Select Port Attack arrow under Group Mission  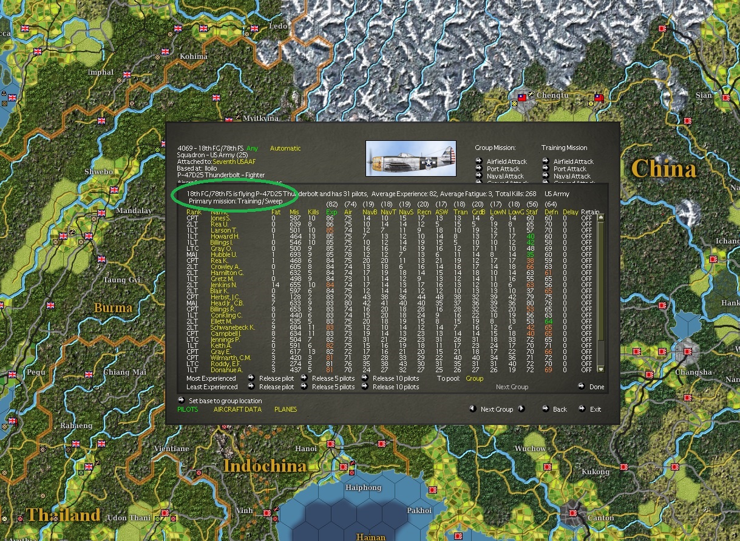pos(478,169)
